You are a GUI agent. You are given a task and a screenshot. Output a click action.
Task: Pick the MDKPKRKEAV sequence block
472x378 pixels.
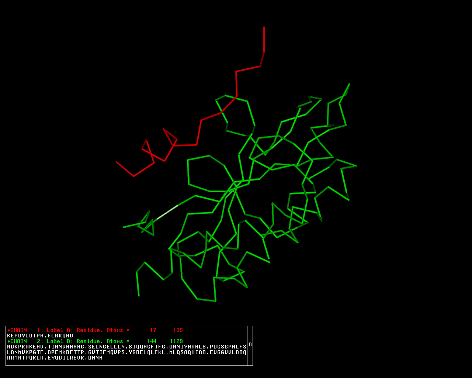(x=25, y=347)
